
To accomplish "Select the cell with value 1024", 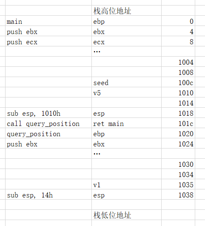I will tap(178, 143).
